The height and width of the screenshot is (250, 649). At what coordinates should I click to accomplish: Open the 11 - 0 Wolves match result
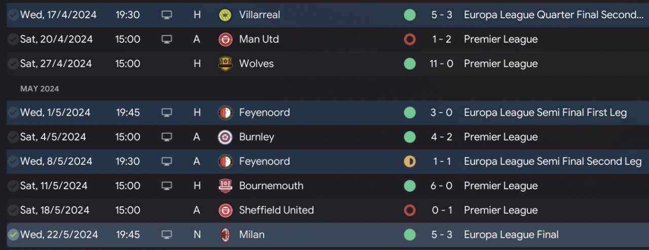[441, 64]
